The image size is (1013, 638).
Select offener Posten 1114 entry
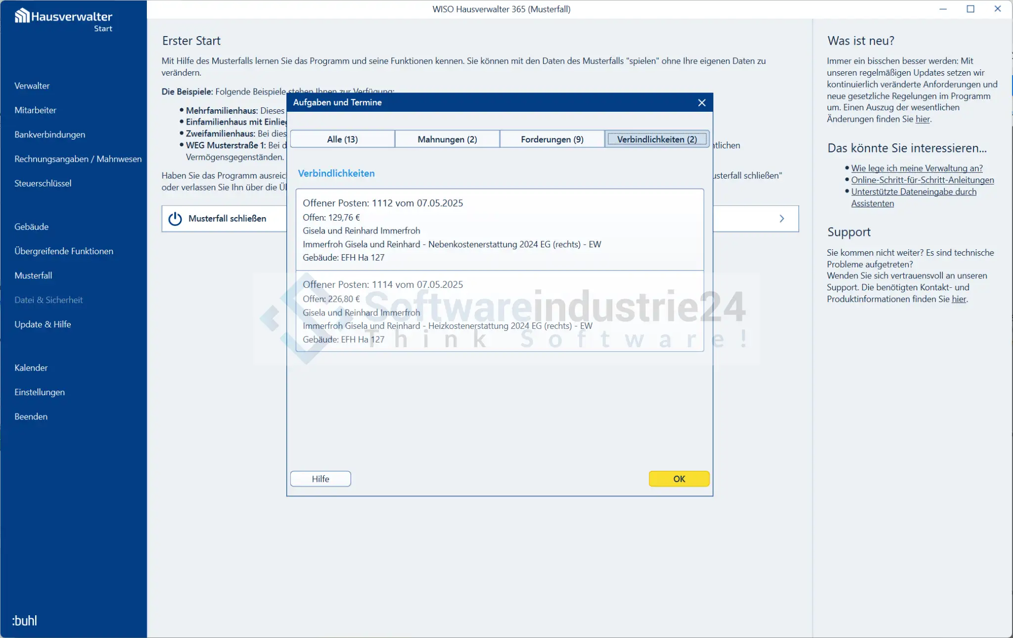click(x=500, y=312)
